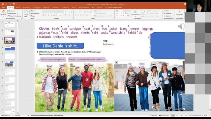Switch to the Design (Конструктор) tab
This screenshot has height=119, width=211.
(37, 8)
